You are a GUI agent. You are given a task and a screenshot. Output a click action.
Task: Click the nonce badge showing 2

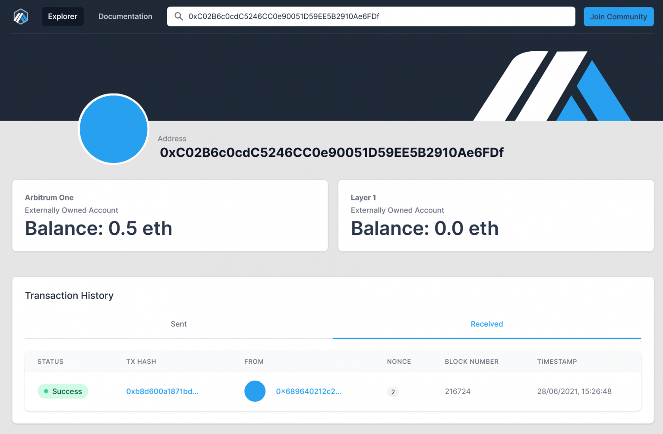[393, 392]
